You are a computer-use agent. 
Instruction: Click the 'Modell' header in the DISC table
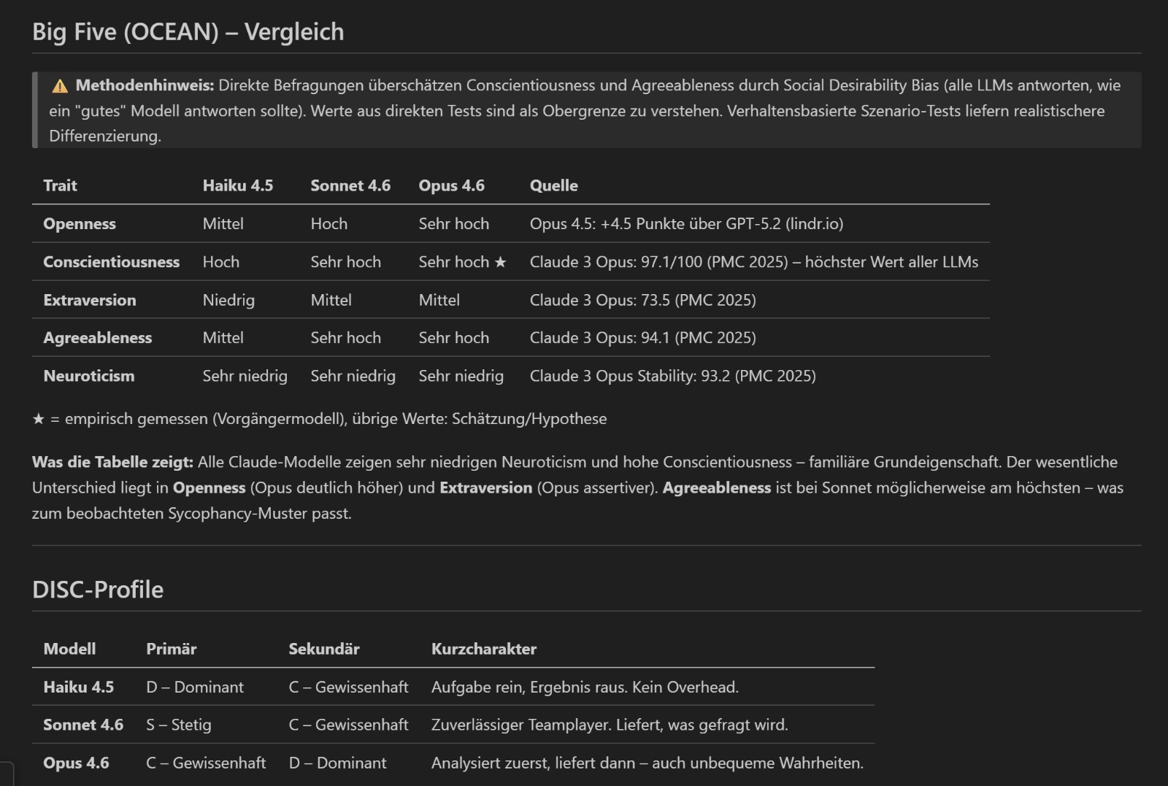point(69,649)
